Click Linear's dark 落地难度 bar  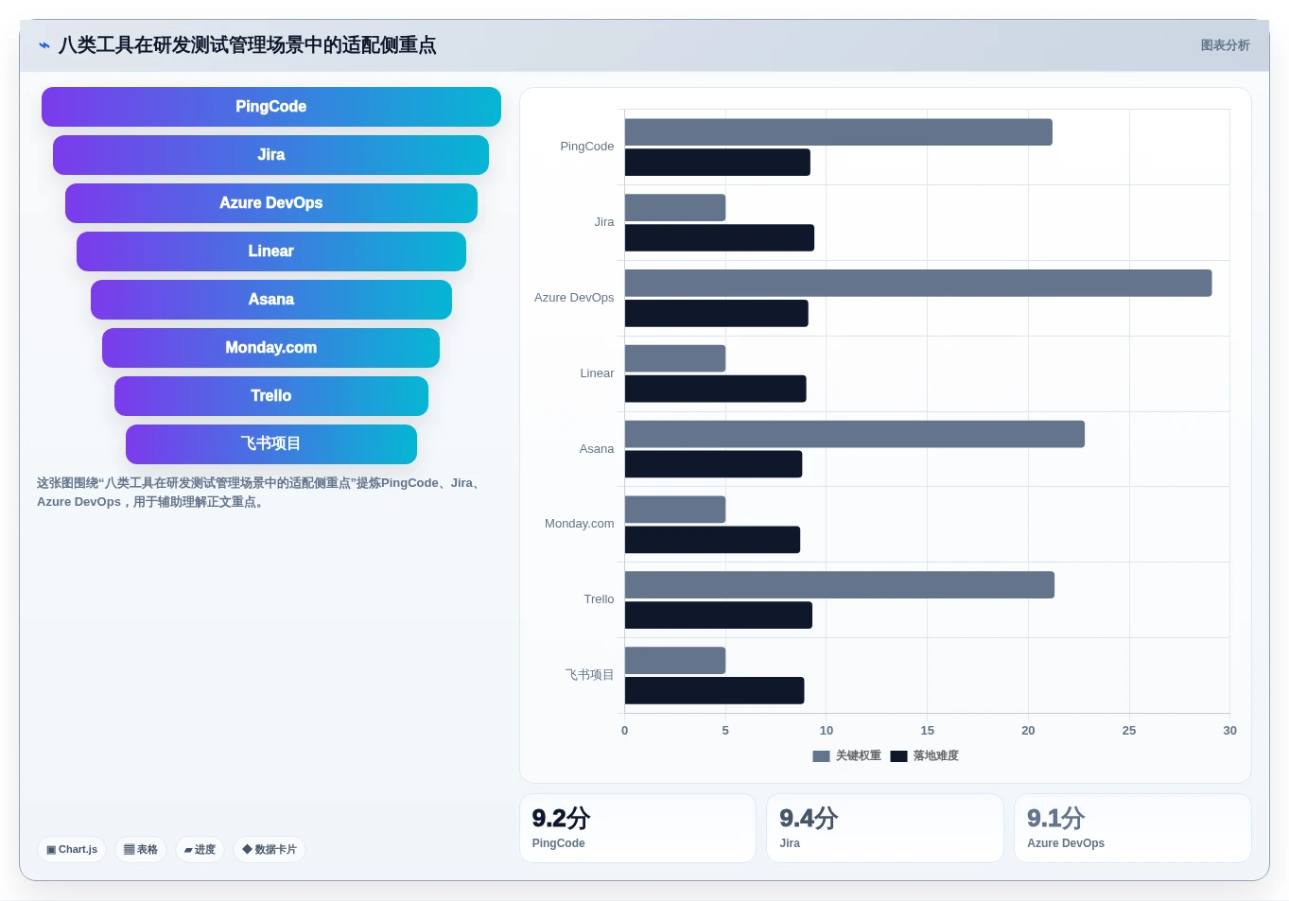pos(716,389)
